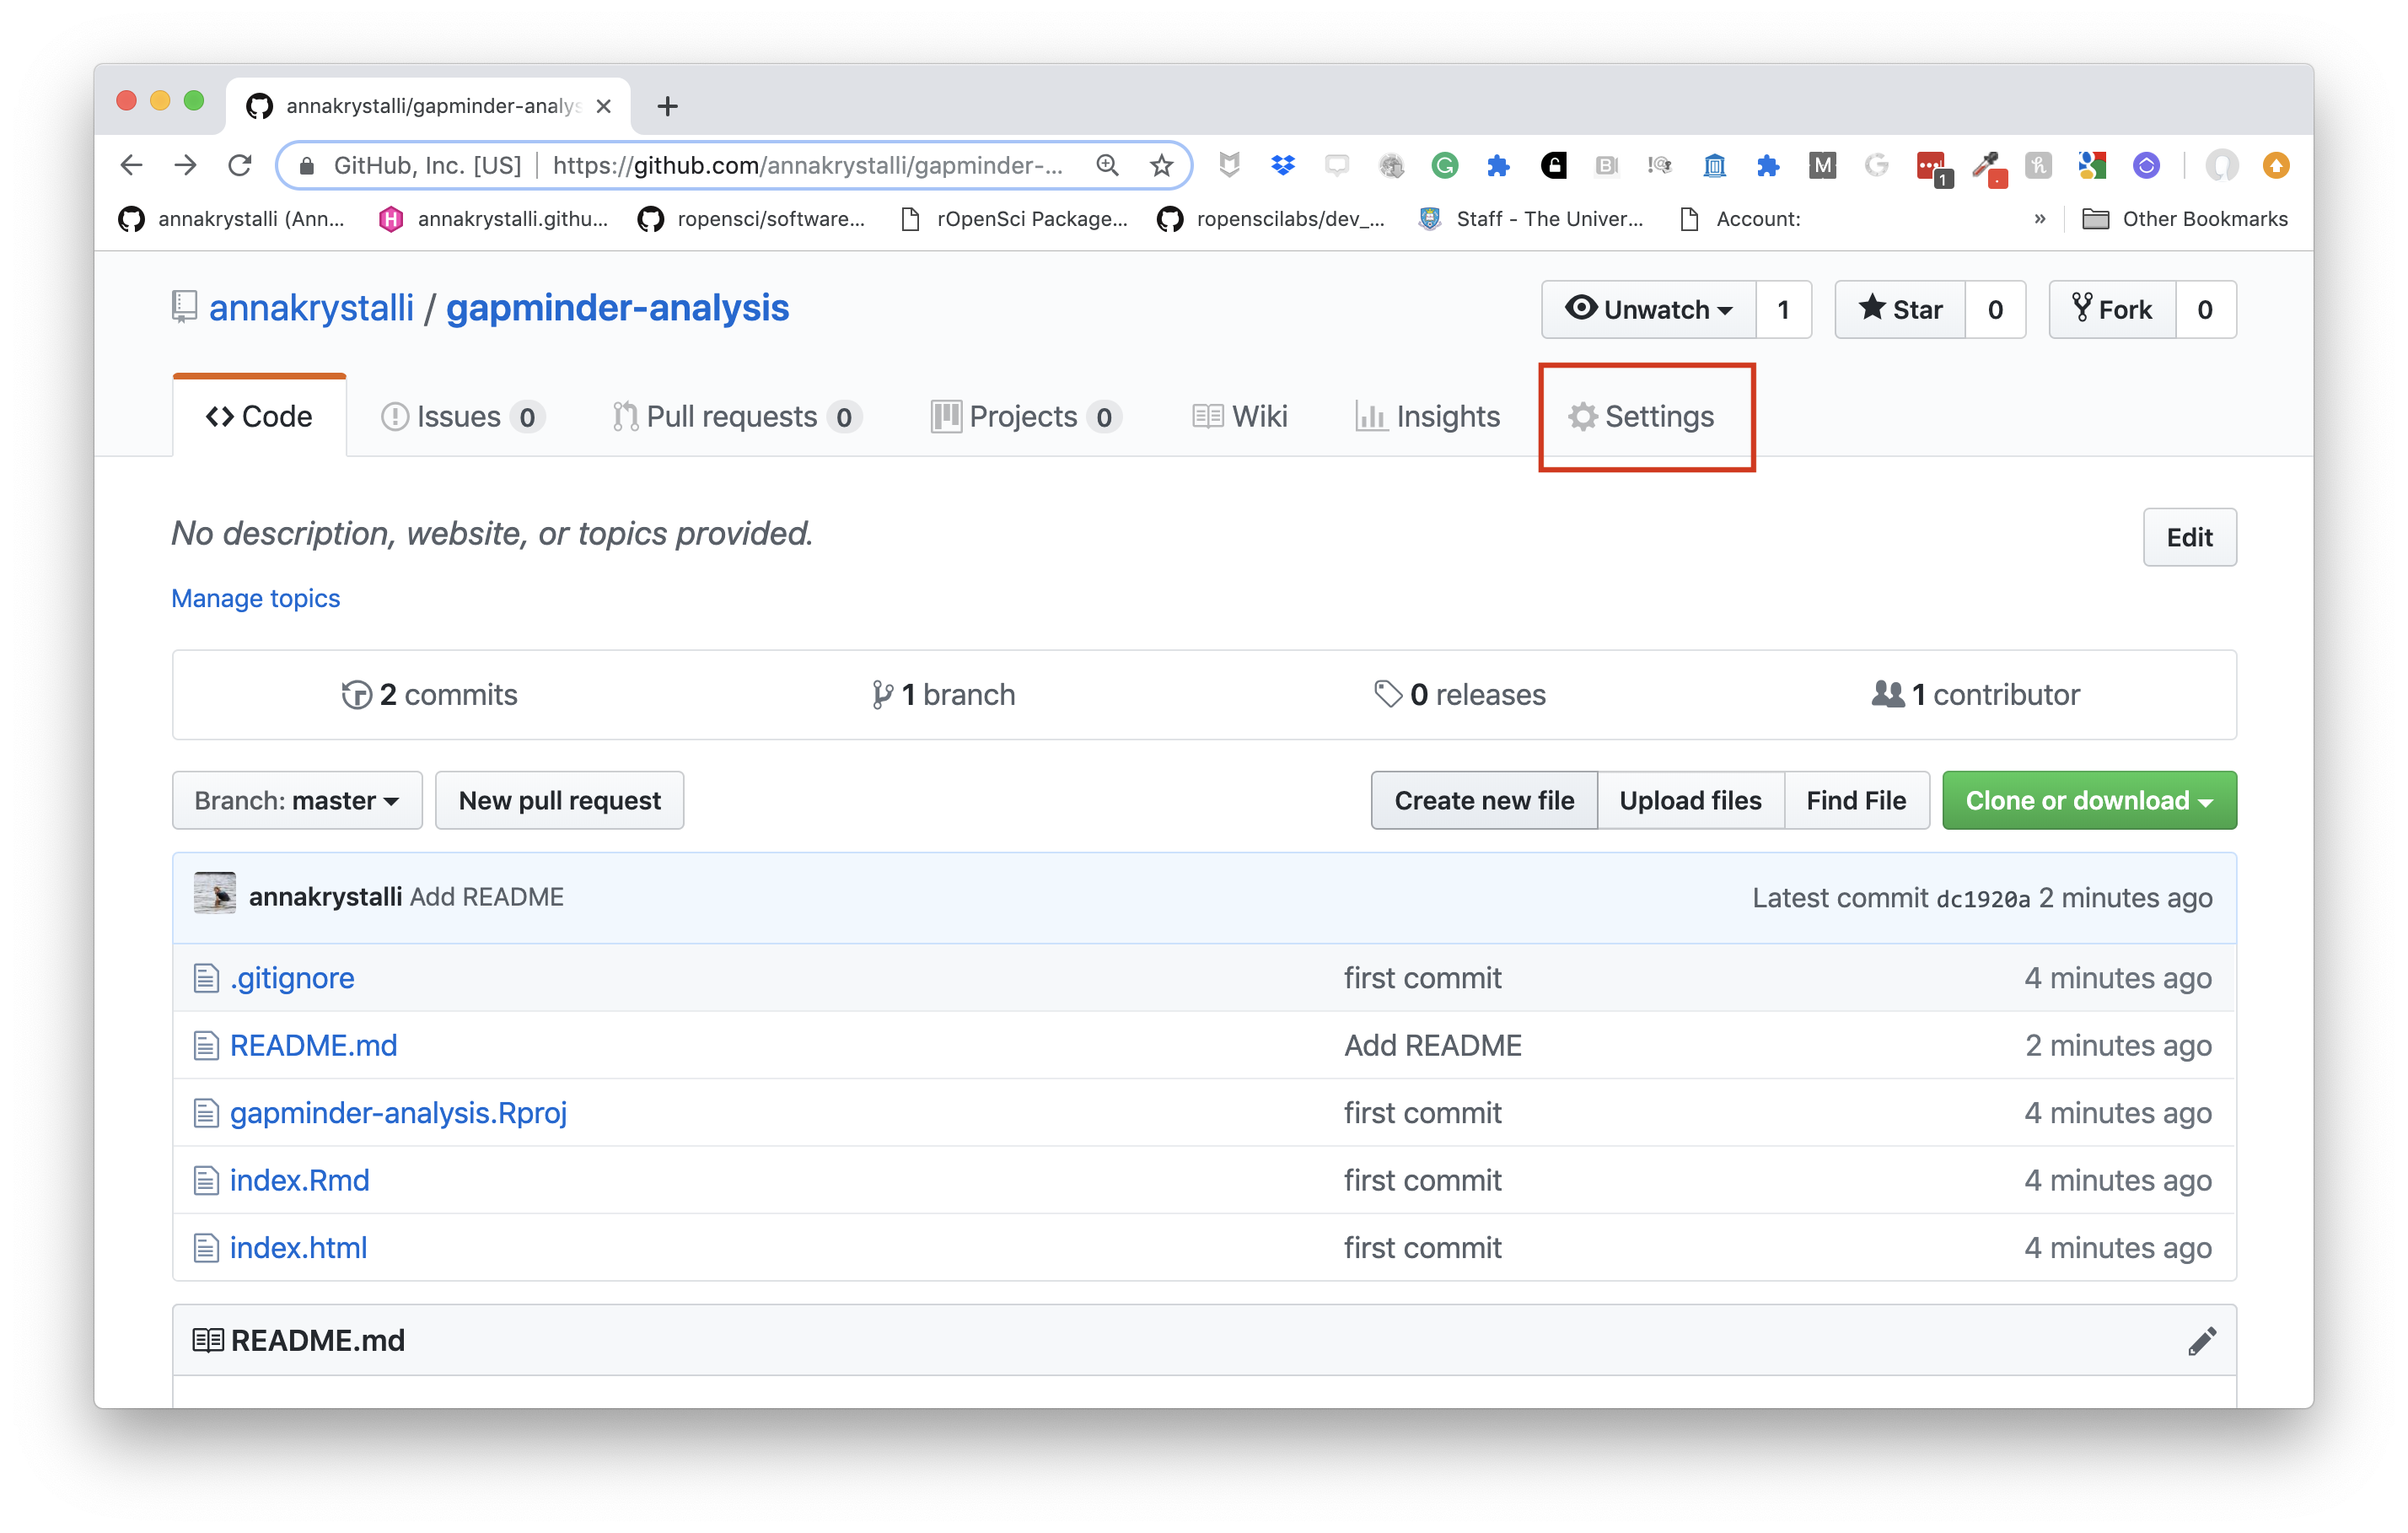Click the file icon next to index.html

click(x=206, y=1248)
